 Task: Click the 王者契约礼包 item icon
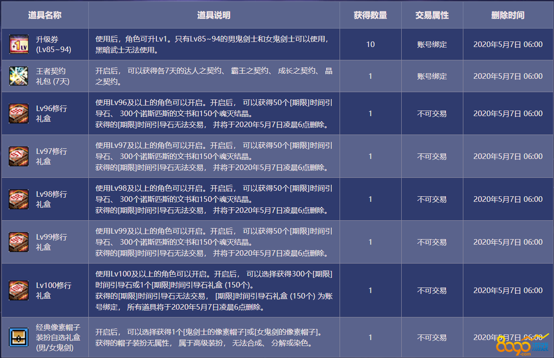point(19,76)
